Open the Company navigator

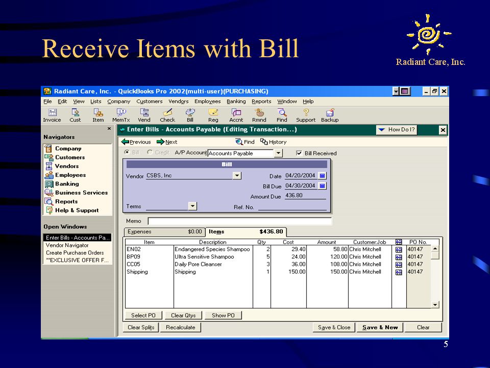point(63,148)
